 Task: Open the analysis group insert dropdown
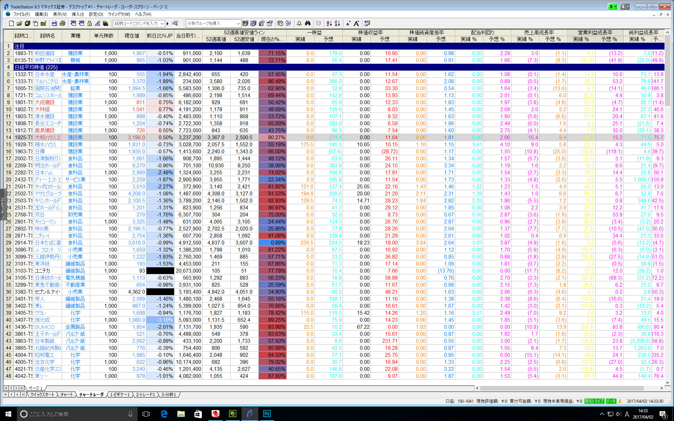pyautogui.click(x=238, y=24)
